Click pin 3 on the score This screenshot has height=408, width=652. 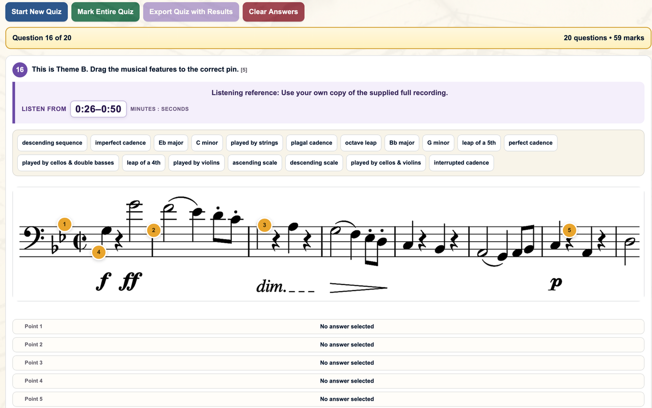coord(264,225)
